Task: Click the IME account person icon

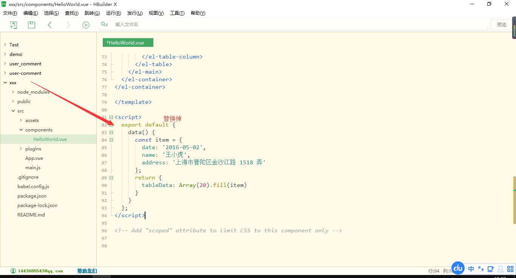Action: [x=501, y=269]
